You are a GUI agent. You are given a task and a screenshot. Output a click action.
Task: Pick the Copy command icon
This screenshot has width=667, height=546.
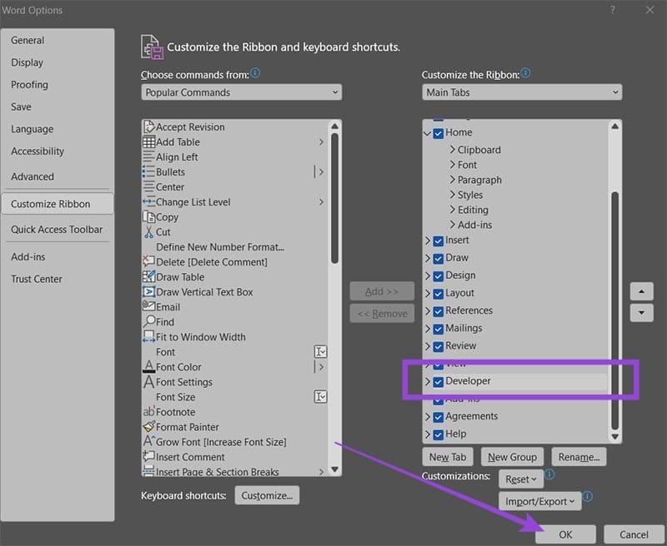point(148,217)
